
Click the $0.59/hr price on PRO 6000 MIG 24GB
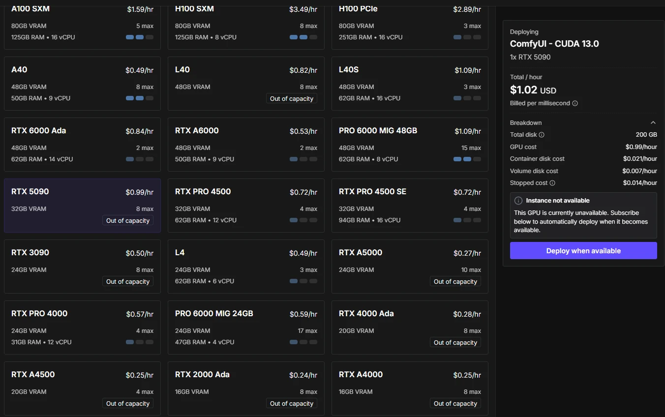point(303,314)
